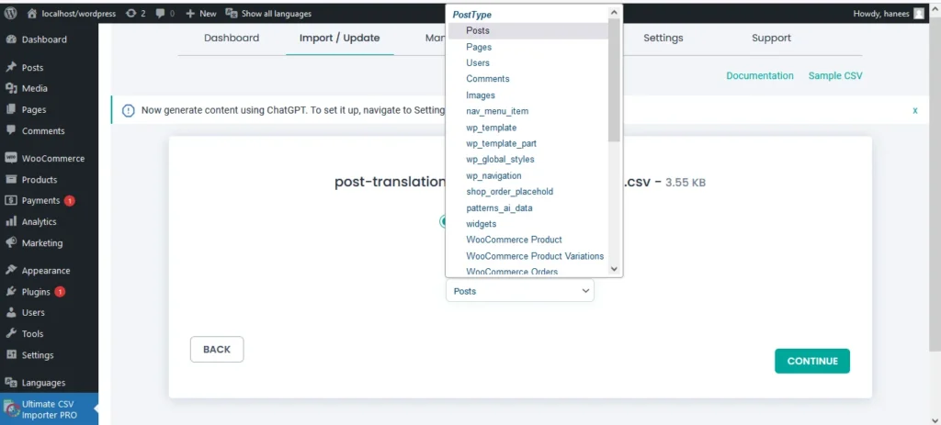The height and width of the screenshot is (425, 941).
Task: Click the user avatar next to Howdy, hanees
Action: [919, 14]
